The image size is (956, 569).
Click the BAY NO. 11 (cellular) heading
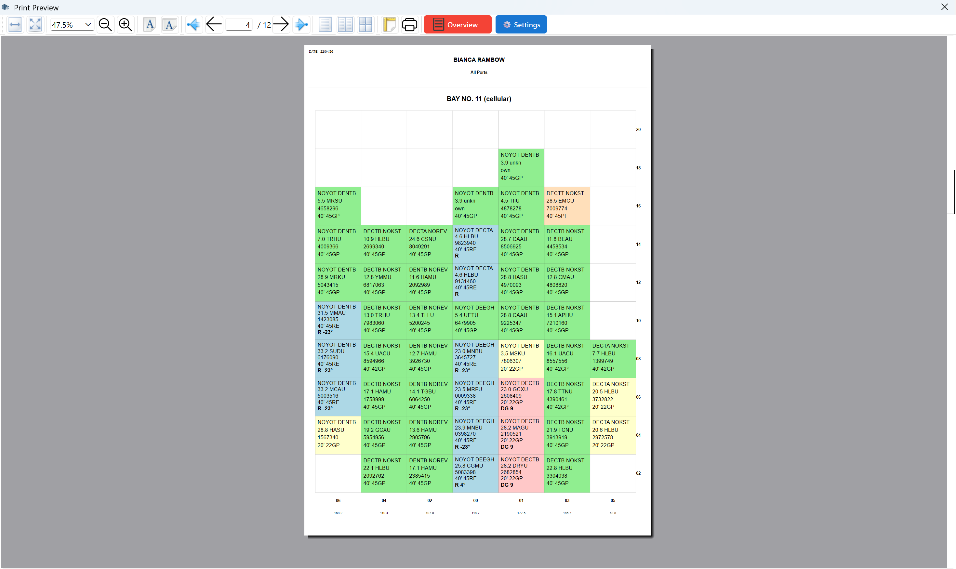point(479,99)
